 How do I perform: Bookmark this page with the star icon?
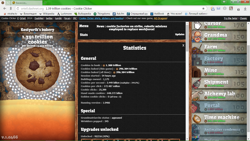203,8
